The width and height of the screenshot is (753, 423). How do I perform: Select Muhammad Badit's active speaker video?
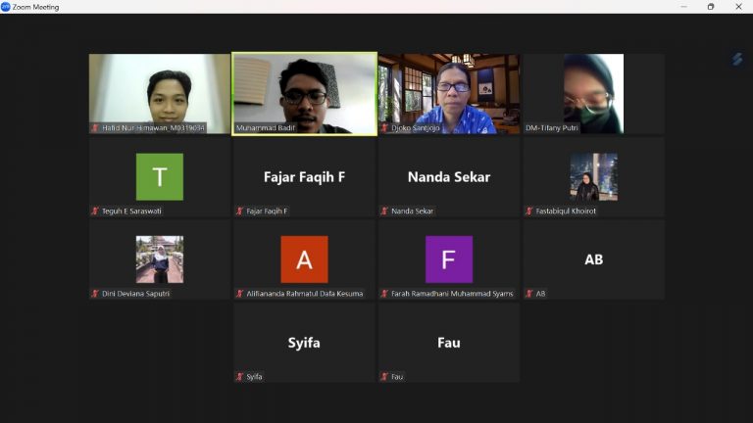(305, 94)
